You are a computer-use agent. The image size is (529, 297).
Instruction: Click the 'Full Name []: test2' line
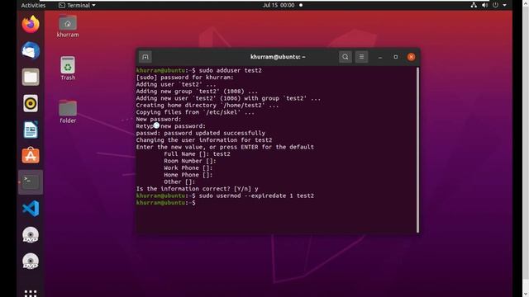197,154
